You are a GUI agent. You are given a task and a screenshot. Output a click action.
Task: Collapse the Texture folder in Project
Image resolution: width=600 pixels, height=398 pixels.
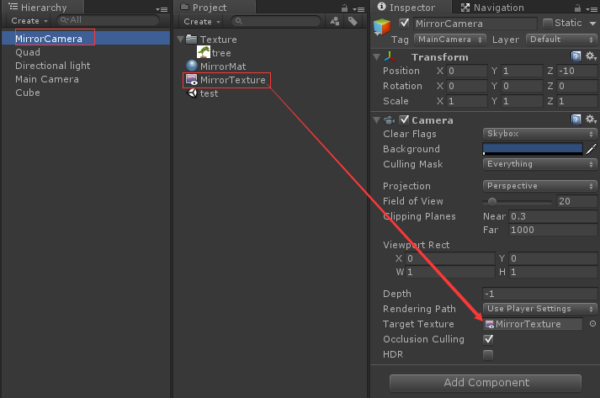tap(182, 40)
